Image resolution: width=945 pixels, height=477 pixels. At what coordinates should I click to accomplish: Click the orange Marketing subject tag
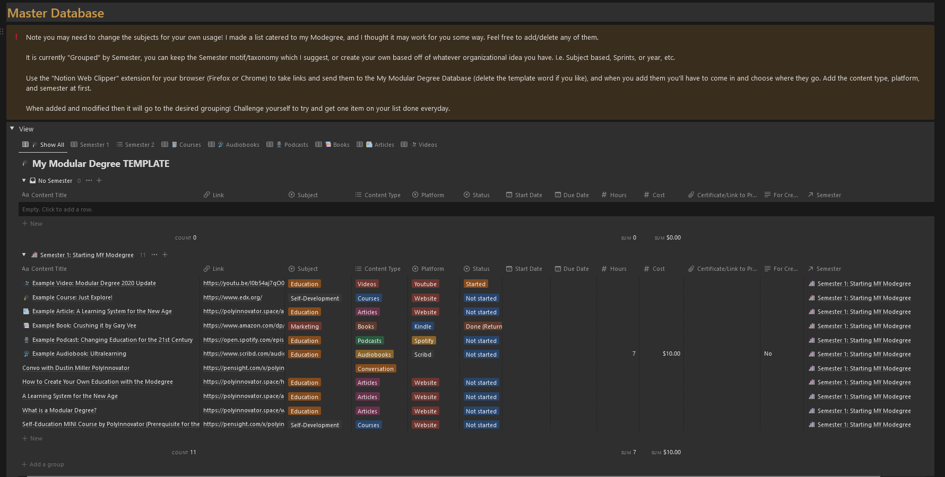305,326
